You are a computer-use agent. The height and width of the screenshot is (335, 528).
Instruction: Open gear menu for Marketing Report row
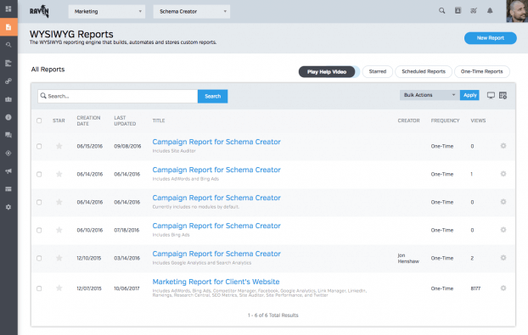pyautogui.click(x=503, y=288)
